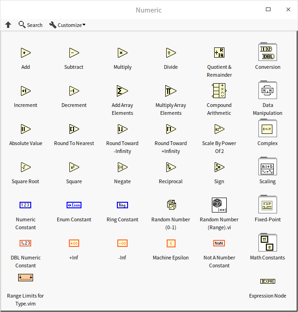Click the Search button in toolbar
Viewport: 298px width, 312px height.
click(31, 25)
